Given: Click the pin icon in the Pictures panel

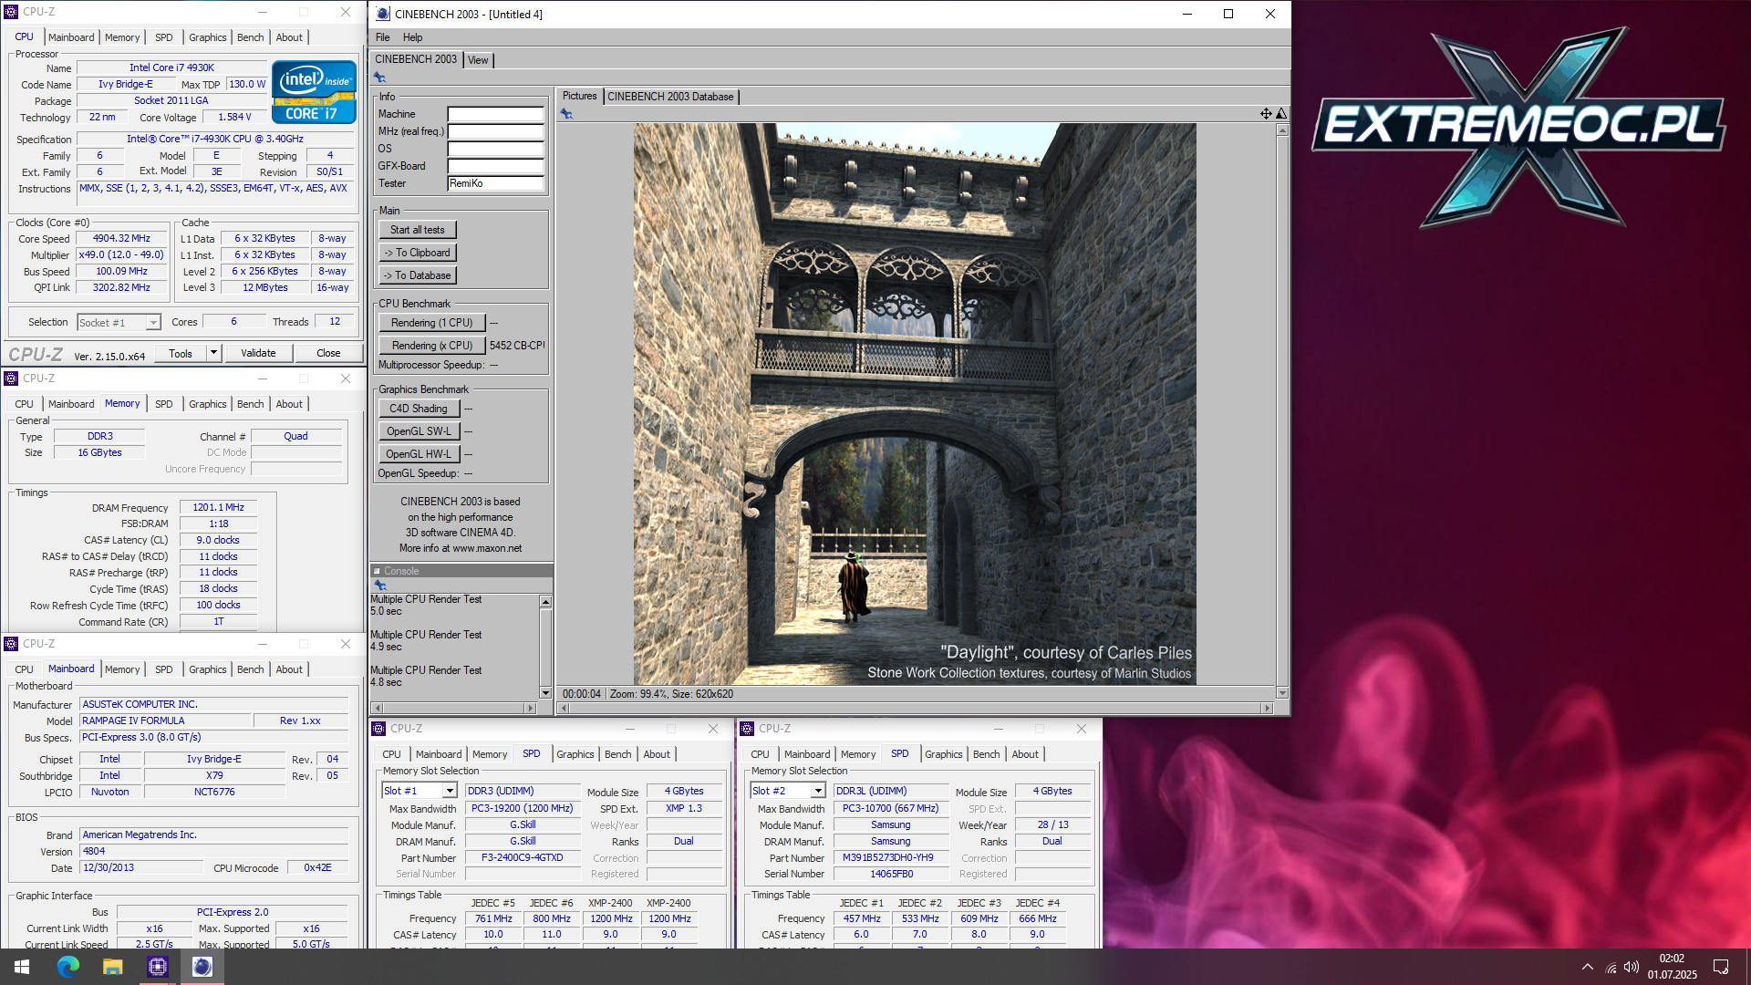Looking at the screenshot, I should click(566, 114).
